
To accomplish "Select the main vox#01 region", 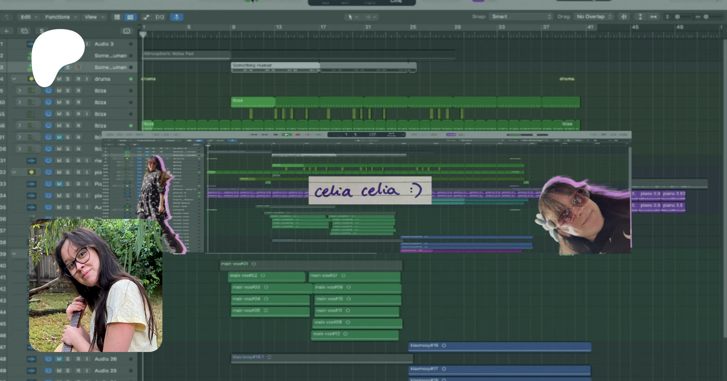I will (x=310, y=264).
